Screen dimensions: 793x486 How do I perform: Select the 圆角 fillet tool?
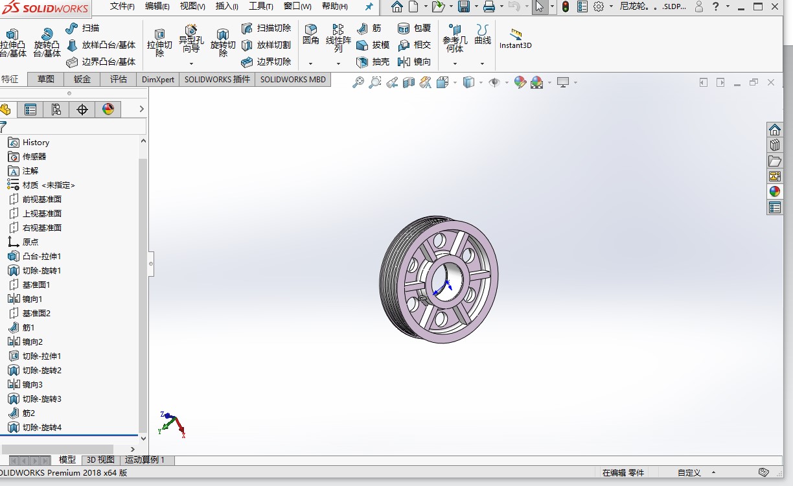click(311, 34)
